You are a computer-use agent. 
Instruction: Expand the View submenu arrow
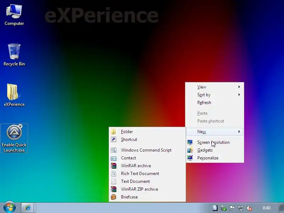point(239,87)
